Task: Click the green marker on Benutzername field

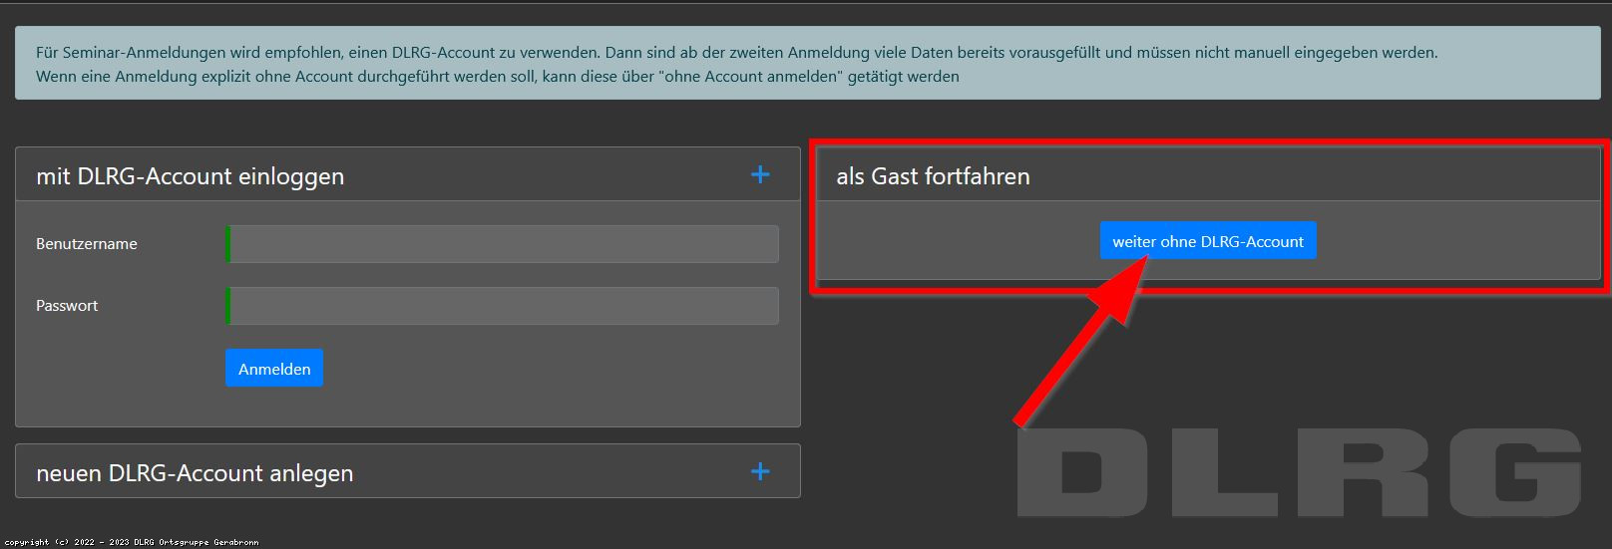Action: click(228, 244)
